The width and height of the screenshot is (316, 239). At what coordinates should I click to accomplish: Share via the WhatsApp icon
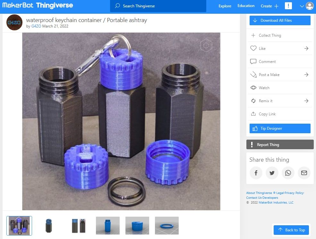click(288, 173)
